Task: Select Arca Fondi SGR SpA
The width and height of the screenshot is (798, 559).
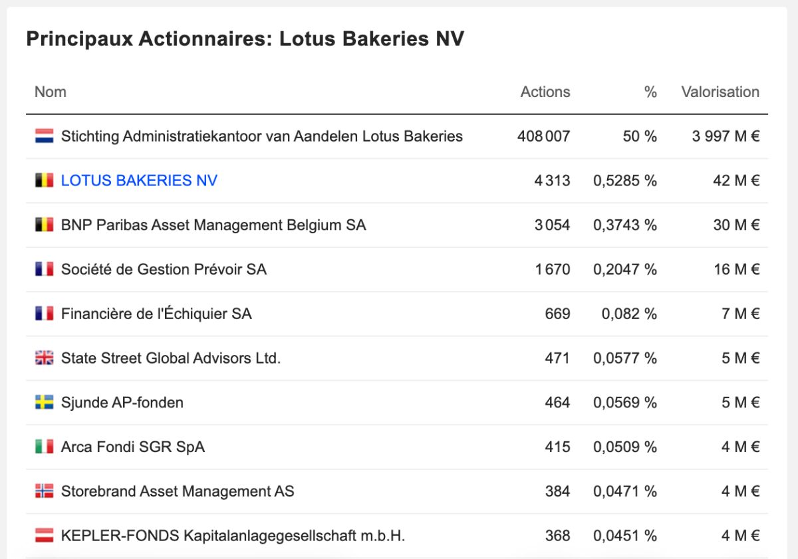Action: click(x=133, y=447)
